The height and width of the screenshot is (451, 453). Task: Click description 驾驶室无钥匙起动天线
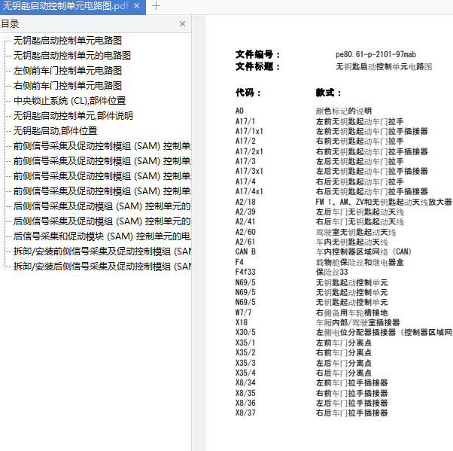tap(356, 232)
